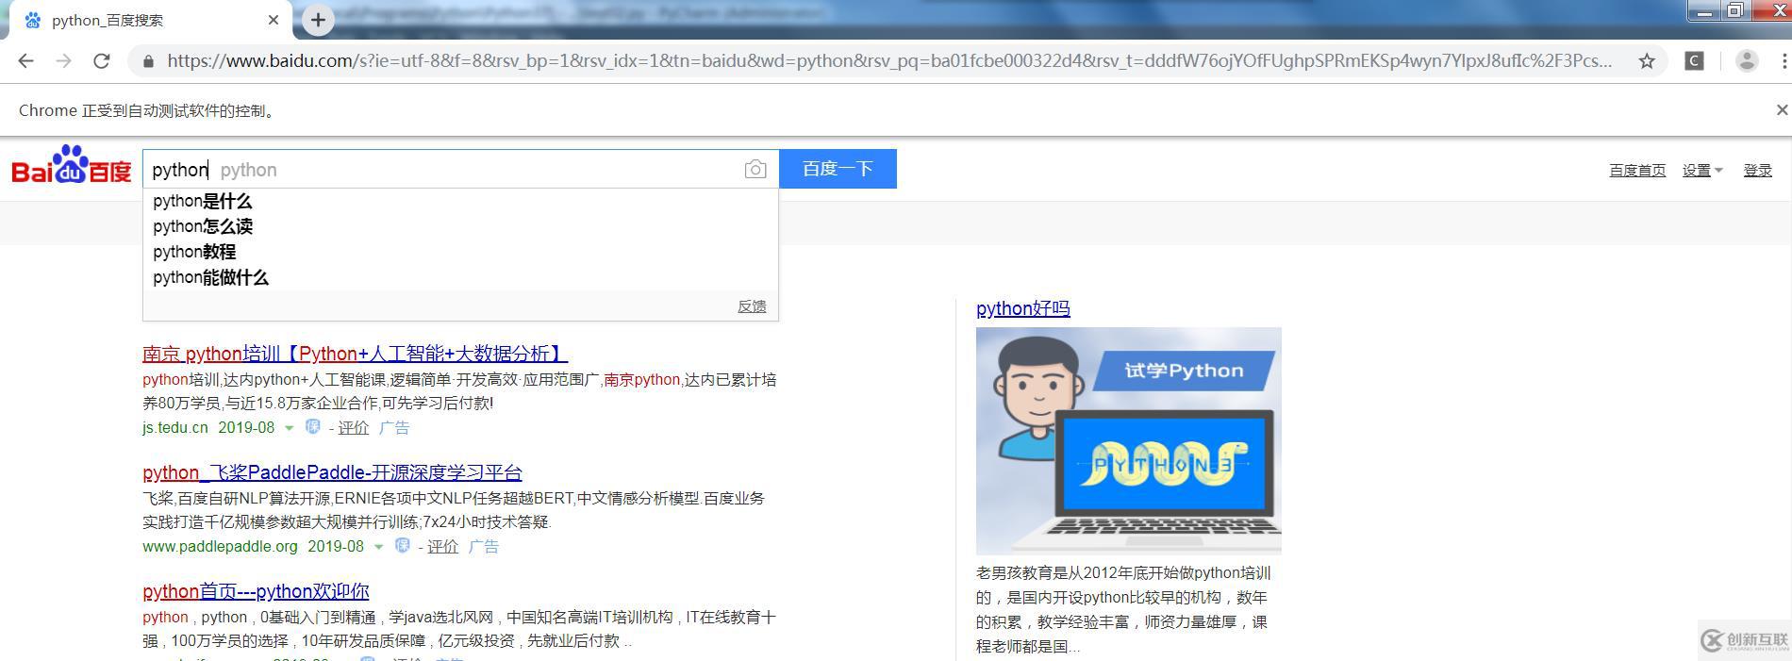Screen dimensions: 1792x661
Task: Select suggestion python是什么
Action: 460,202
